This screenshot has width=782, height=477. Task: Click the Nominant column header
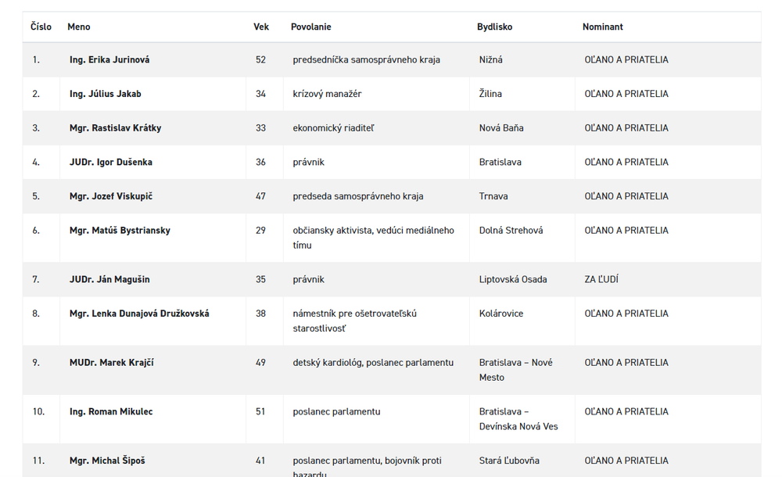(602, 27)
